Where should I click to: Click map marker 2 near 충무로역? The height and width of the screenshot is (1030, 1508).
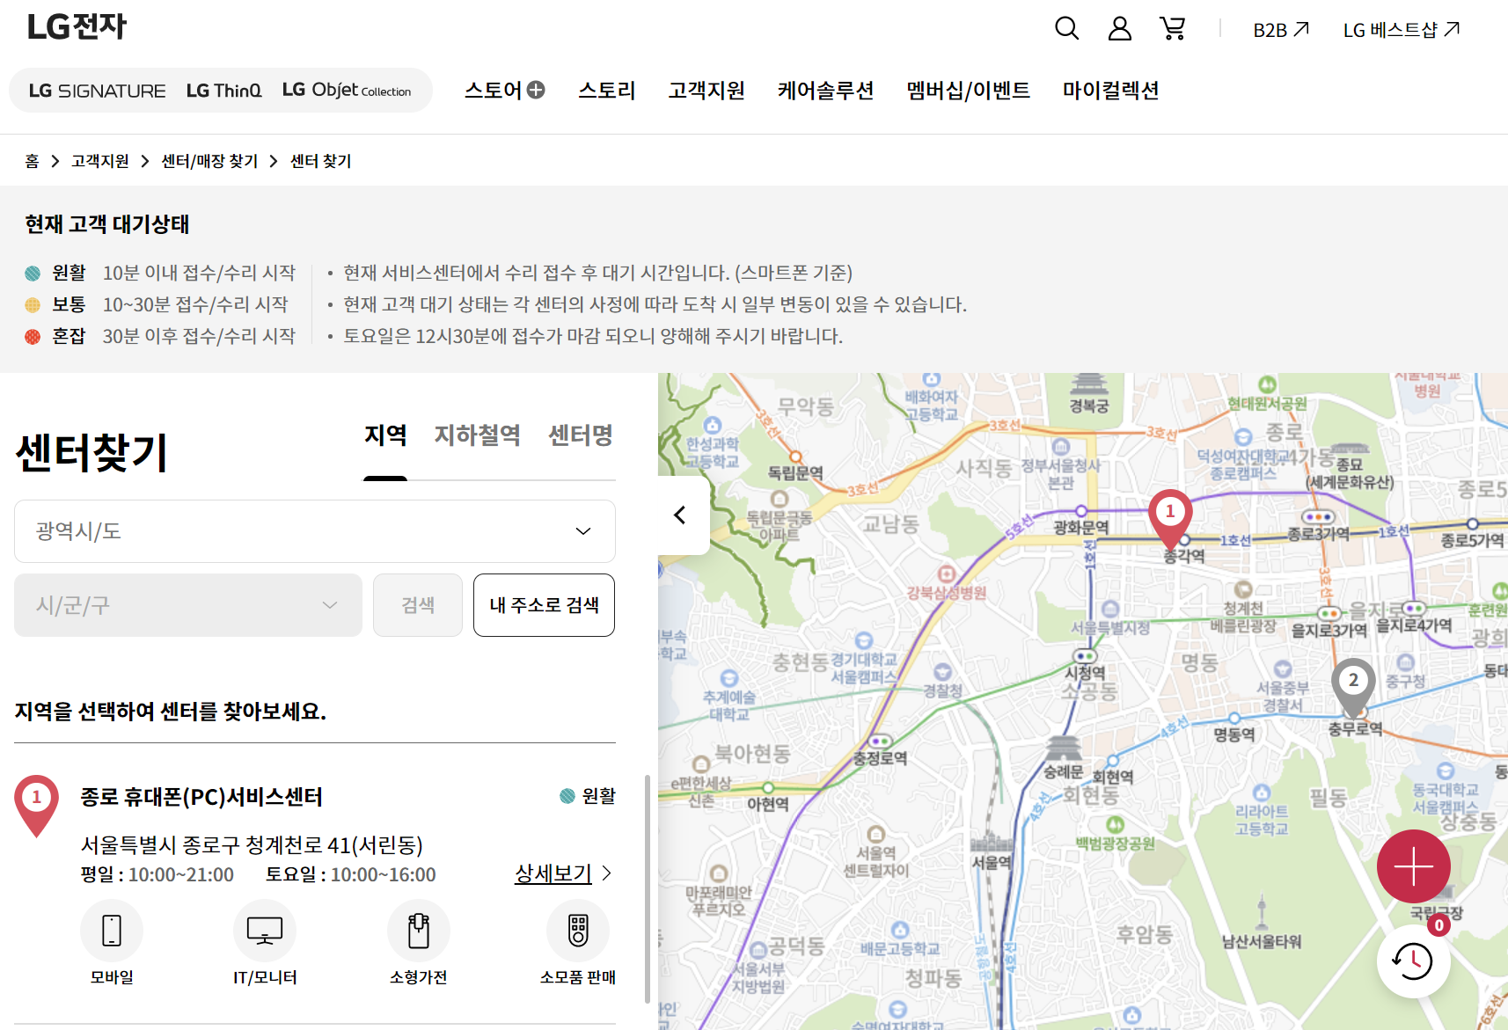pos(1354,686)
